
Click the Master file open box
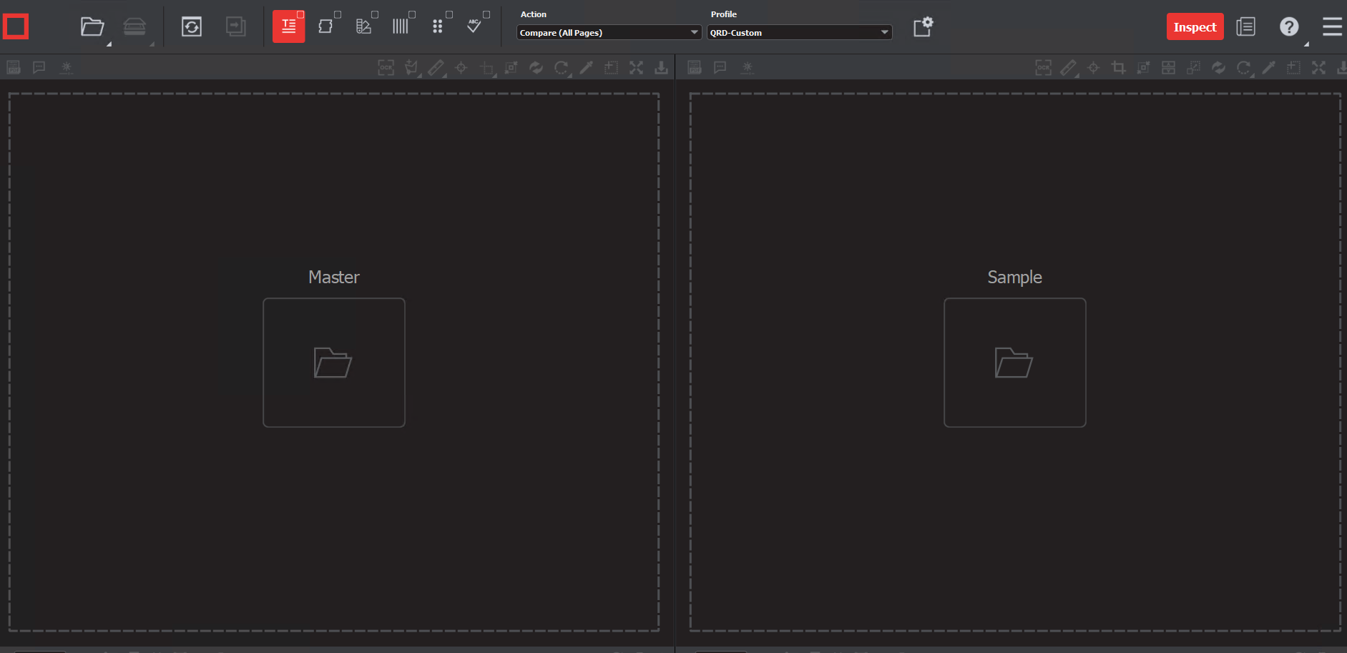coord(334,363)
